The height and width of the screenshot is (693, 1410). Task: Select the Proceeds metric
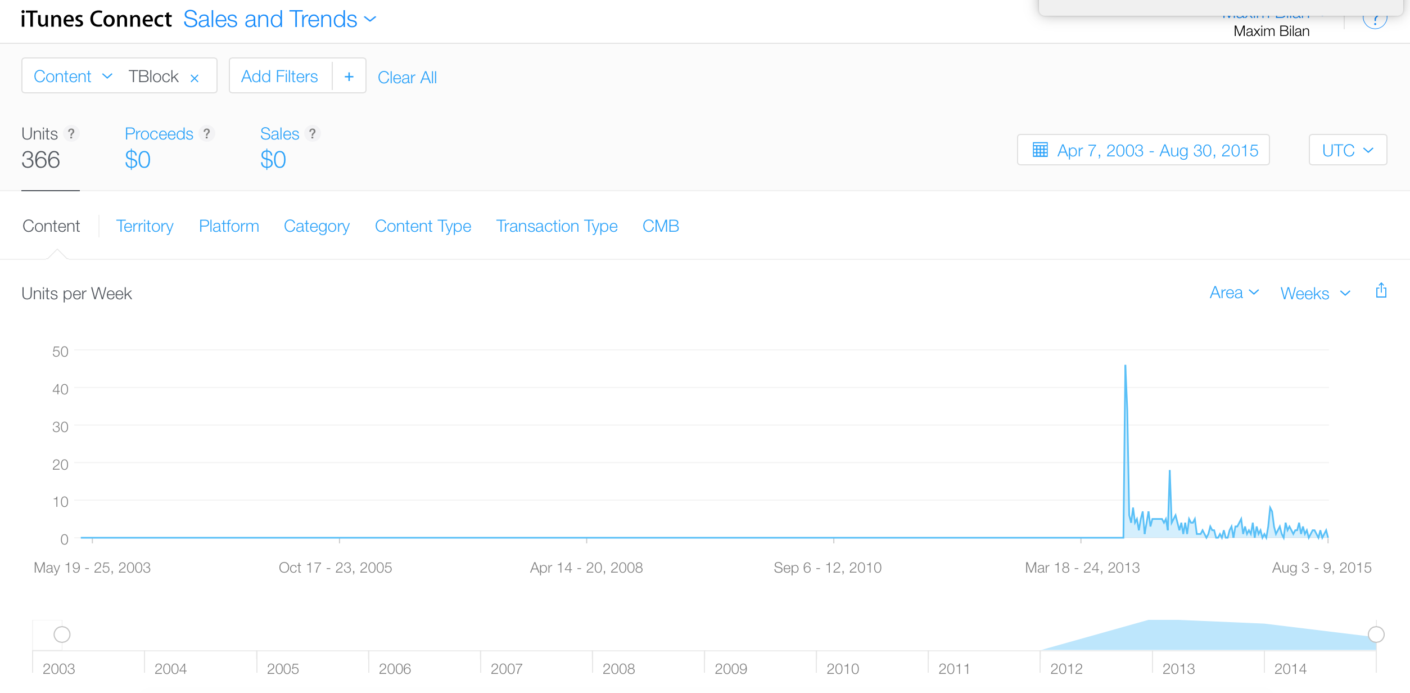(x=159, y=134)
